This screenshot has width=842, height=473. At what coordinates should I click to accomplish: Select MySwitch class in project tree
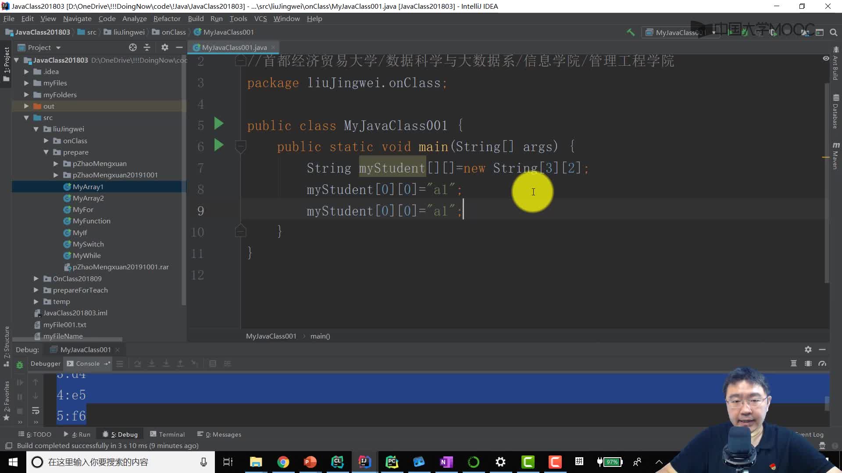[x=88, y=244]
